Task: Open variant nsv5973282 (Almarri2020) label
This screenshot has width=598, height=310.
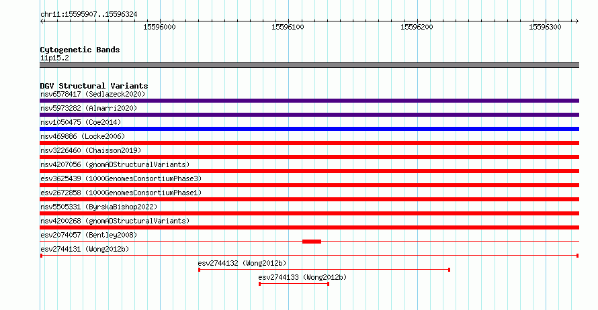Action: click(x=89, y=108)
